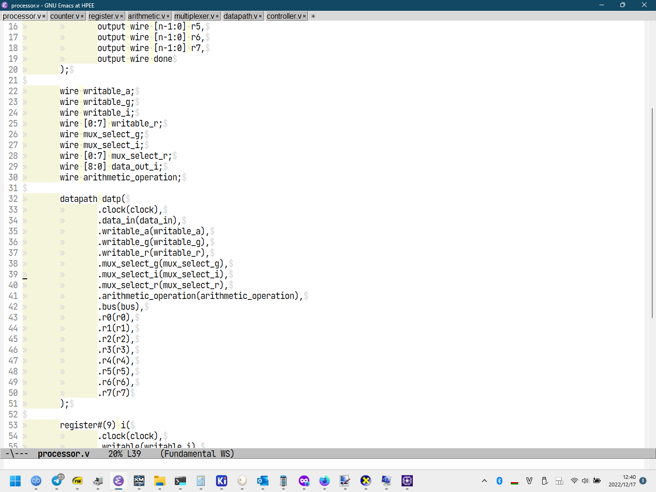The width and height of the screenshot is (656, 492).
Task: Add a new tab with plus button
Action: [313, 16]
